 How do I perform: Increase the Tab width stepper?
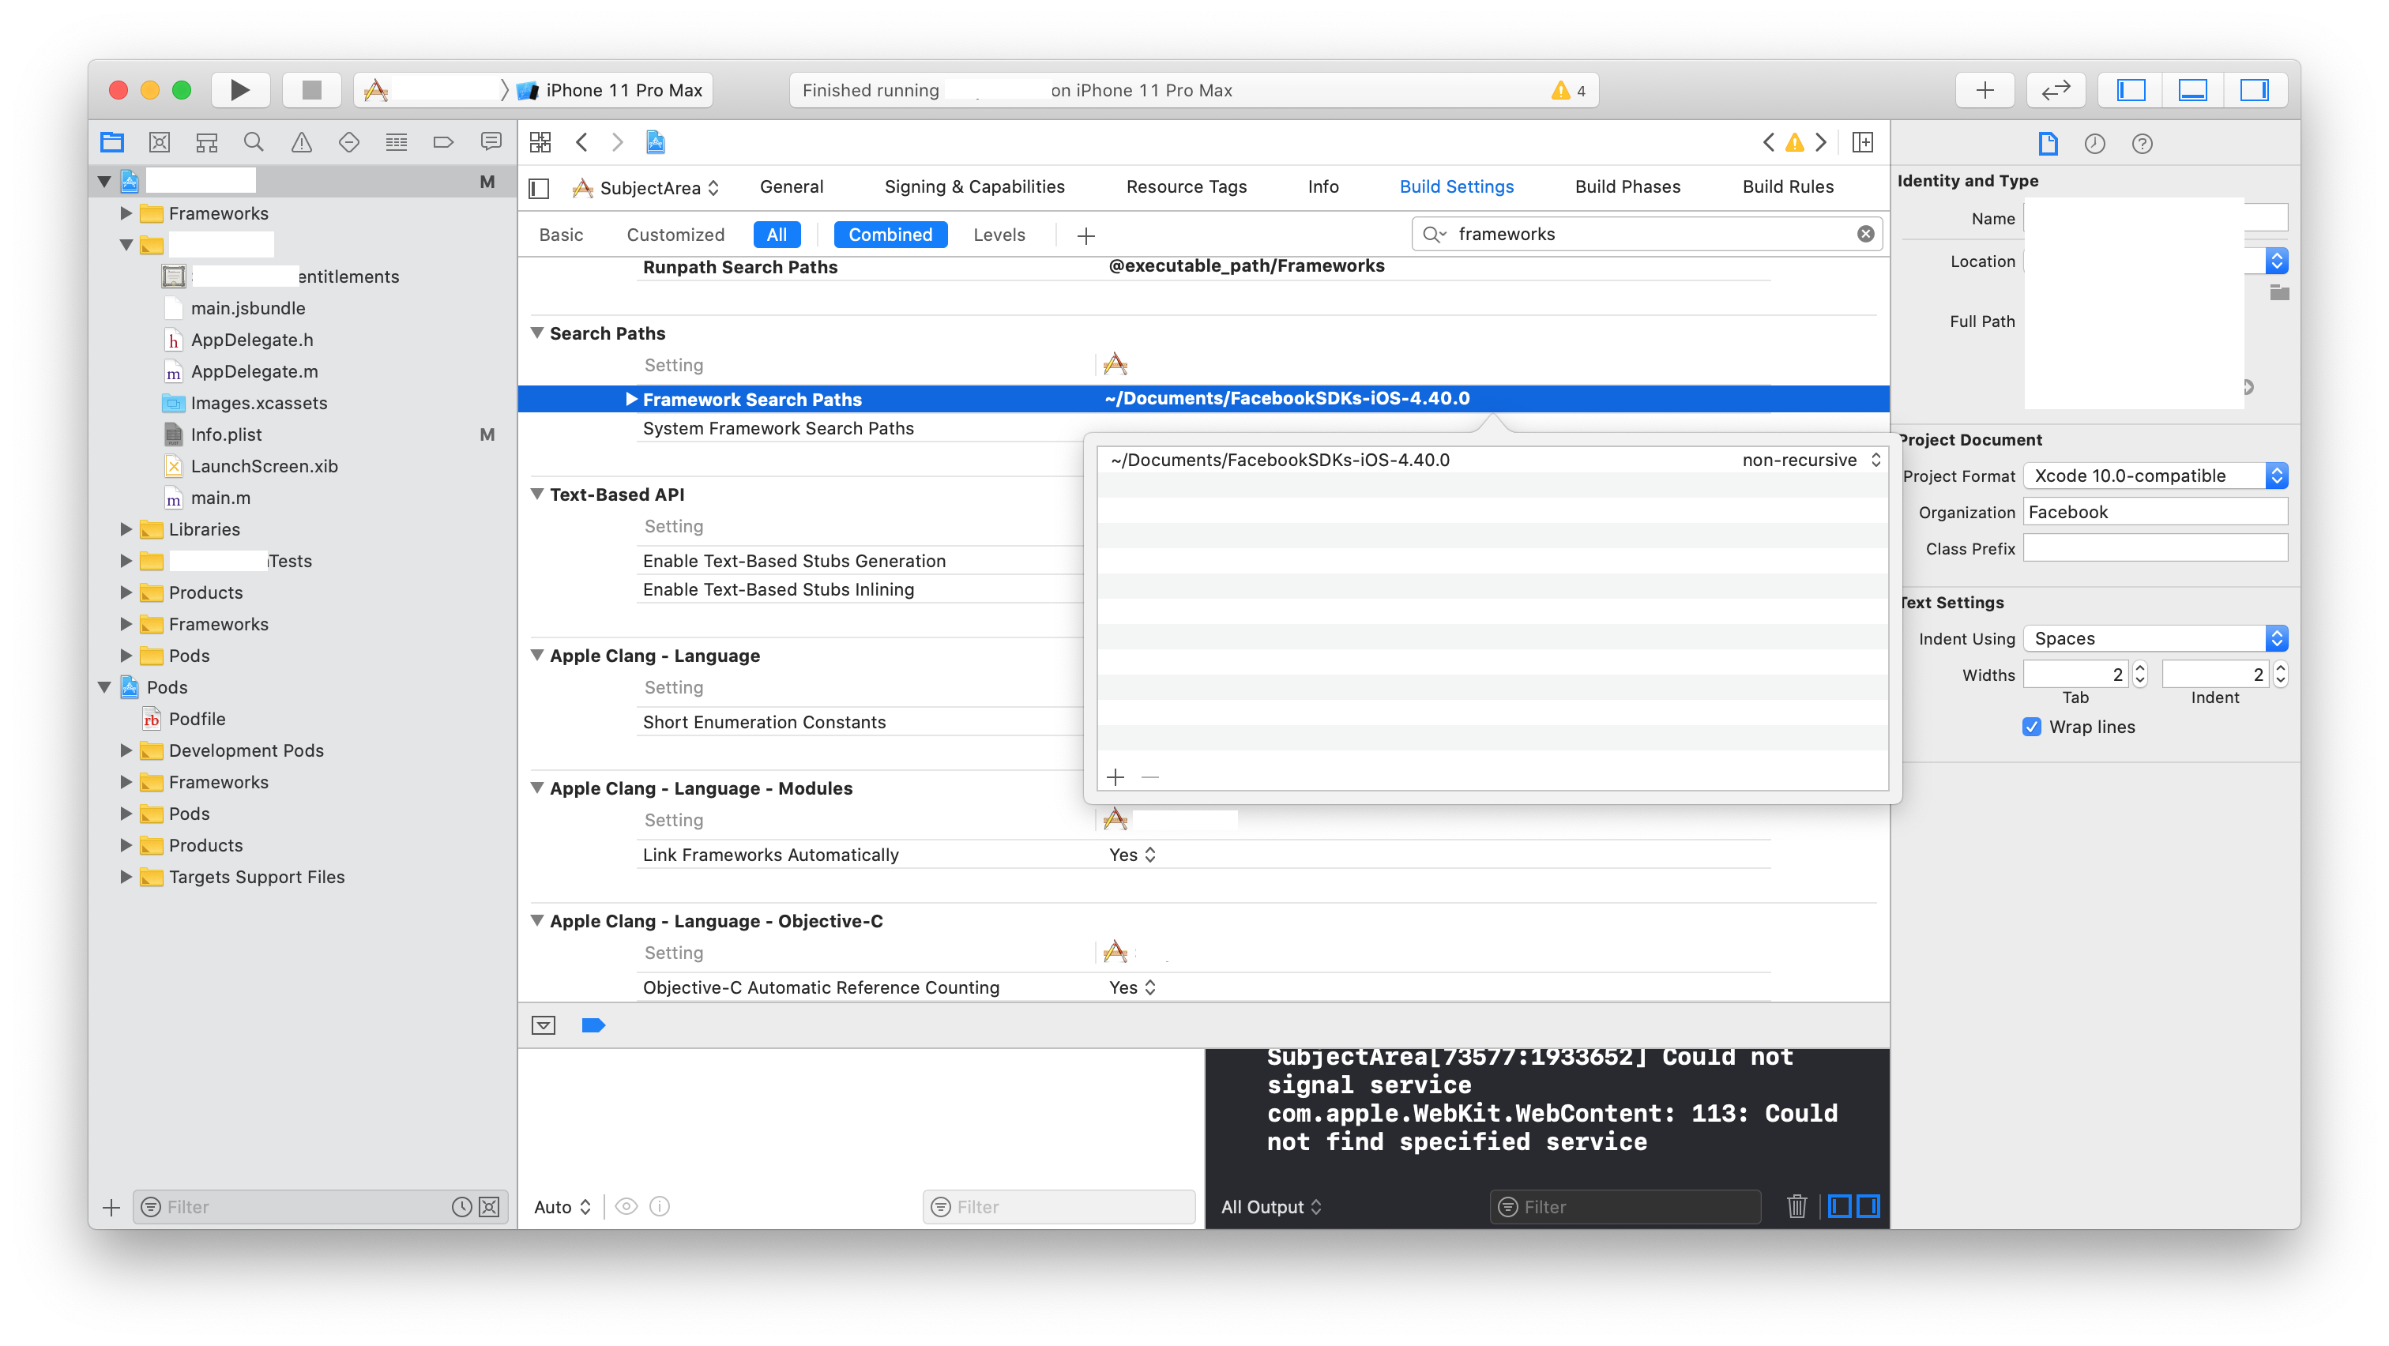(x=2139, y=667)
